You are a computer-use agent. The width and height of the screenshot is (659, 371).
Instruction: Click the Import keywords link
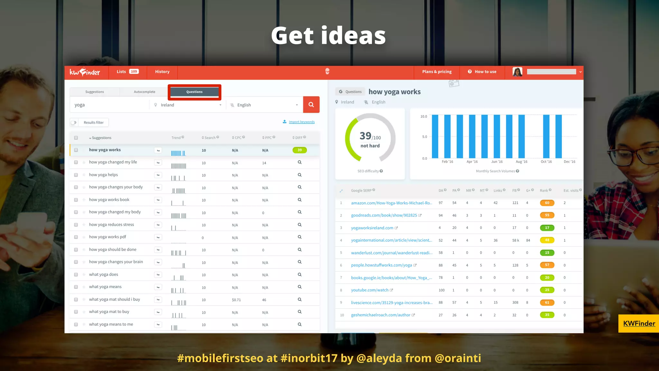[x=302, y=122]
